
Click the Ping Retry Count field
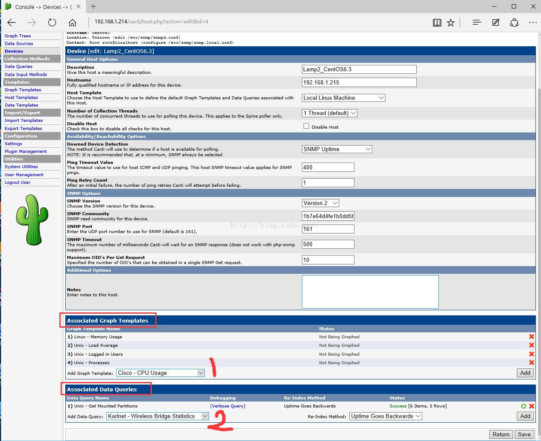(328, 183)
